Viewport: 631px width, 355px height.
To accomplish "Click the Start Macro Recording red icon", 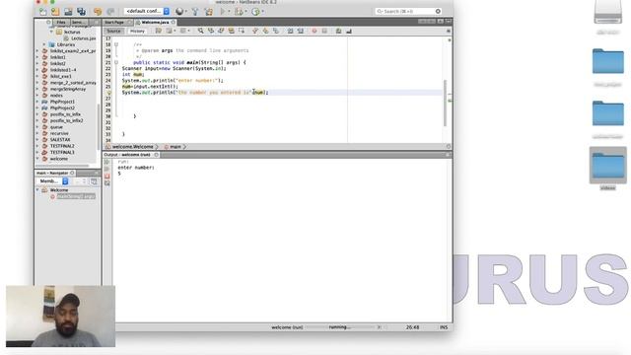I will tap(315, 31).
